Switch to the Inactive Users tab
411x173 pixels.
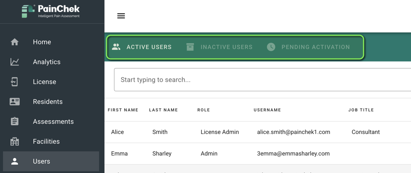(x=219, y=47)
